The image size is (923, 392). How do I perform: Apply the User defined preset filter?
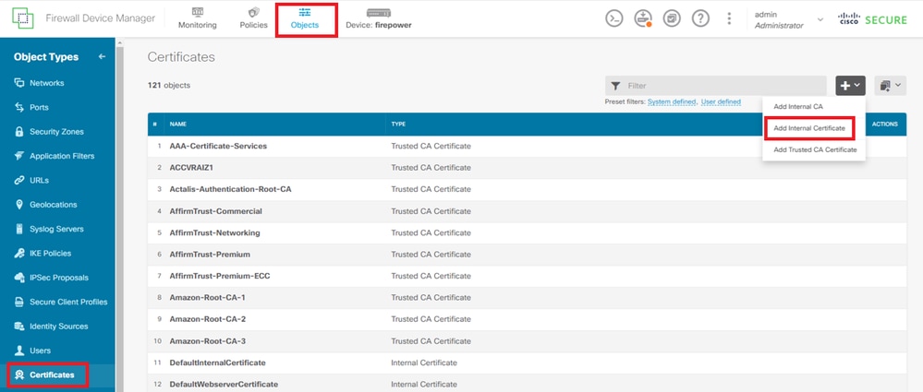(x=721, y=101)
